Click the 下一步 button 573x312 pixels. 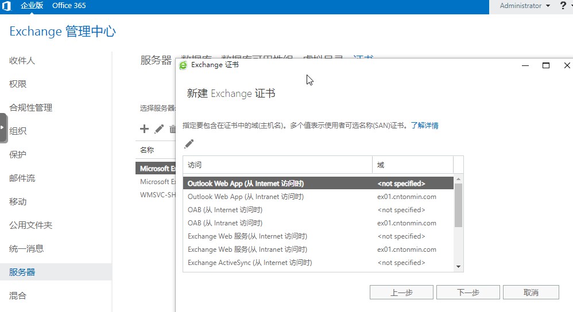(468, 292)
